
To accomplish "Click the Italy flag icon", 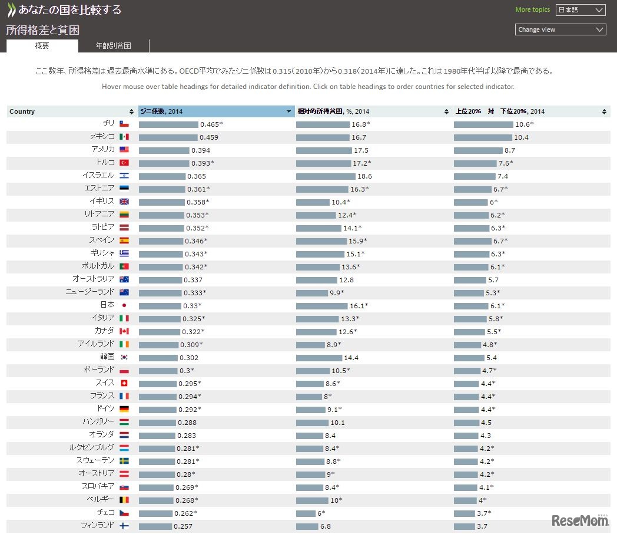I will click(x=124, y=318).
